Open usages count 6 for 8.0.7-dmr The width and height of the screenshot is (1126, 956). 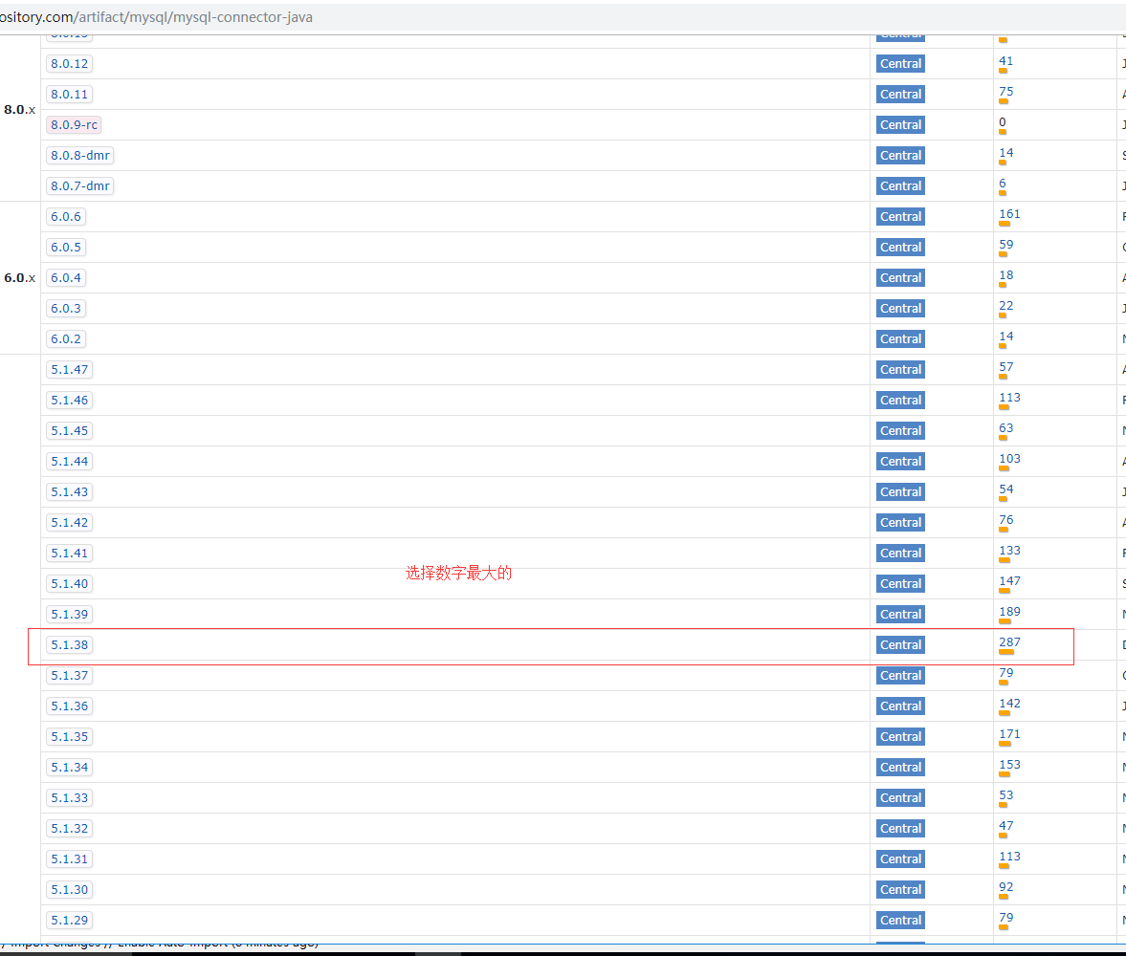pos(1003,184)
